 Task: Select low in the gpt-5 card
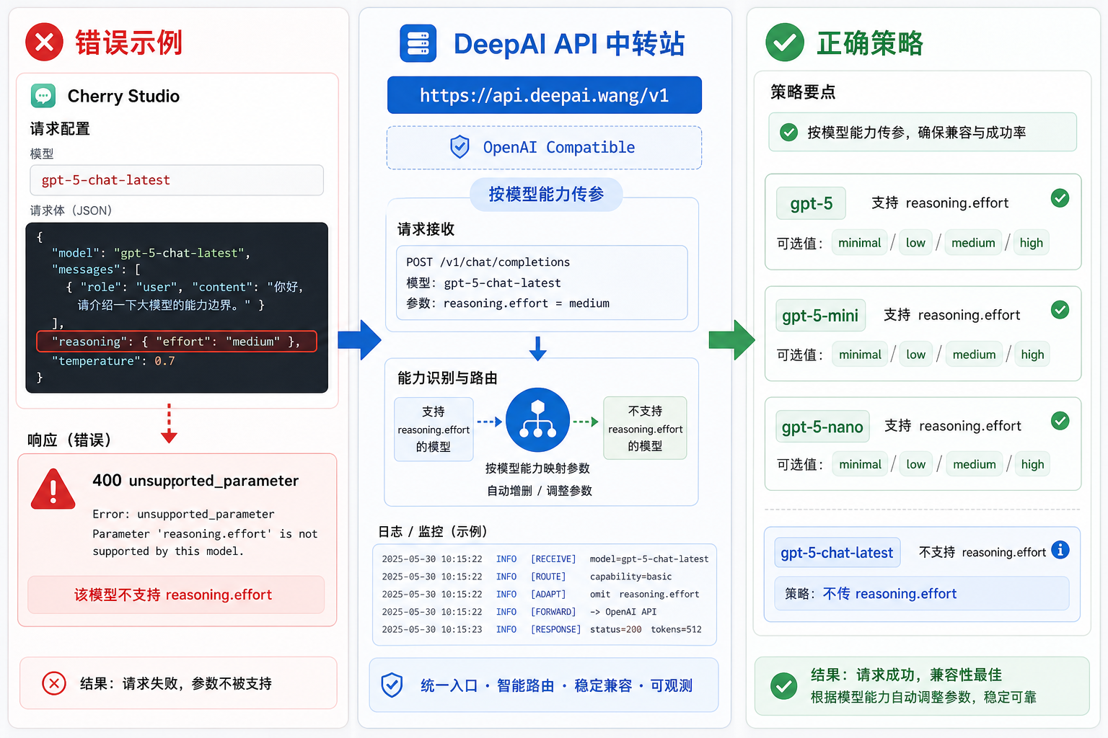[915, 243]
